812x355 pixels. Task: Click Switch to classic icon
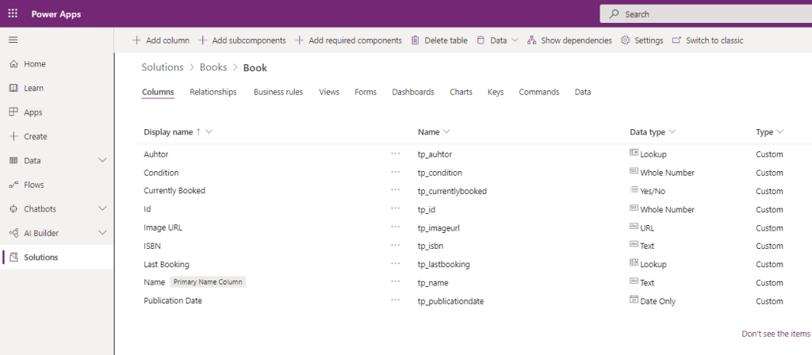point(676,40)
